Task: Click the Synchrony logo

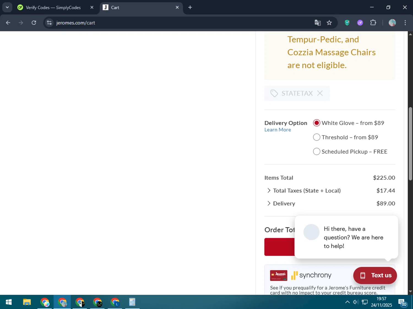Action: 311,275
